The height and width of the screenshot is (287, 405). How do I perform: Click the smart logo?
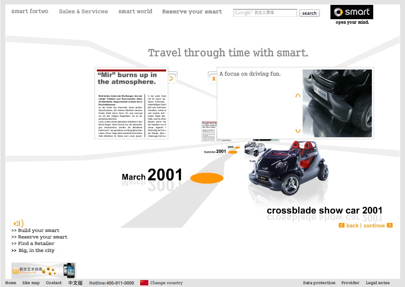click(352, 12)
